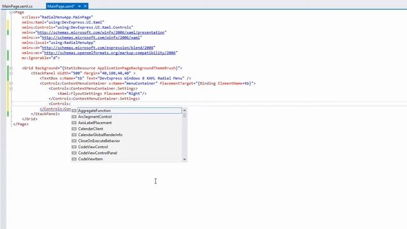Click the icon beside CalendarClient

click(74, 128)
